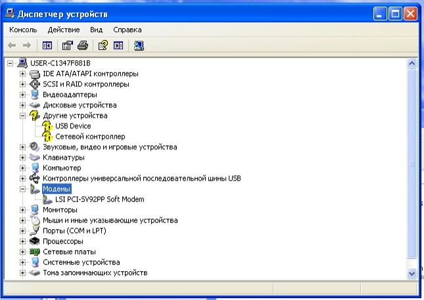The width and height of the screenshot is (424, 300).
Task: Click the yellow question icon for Другие устройства
Action: click(x=35, y=116)
